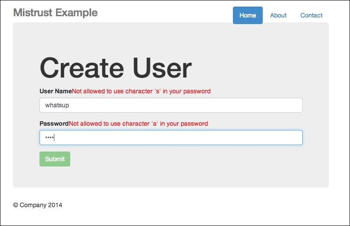Click the red error mentioning character 'a'
This screenshot has width=350, height=226.
tap(138, 124)
